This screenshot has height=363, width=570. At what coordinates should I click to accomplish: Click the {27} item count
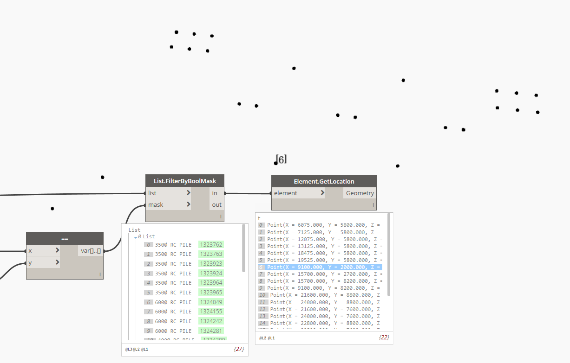239,349
